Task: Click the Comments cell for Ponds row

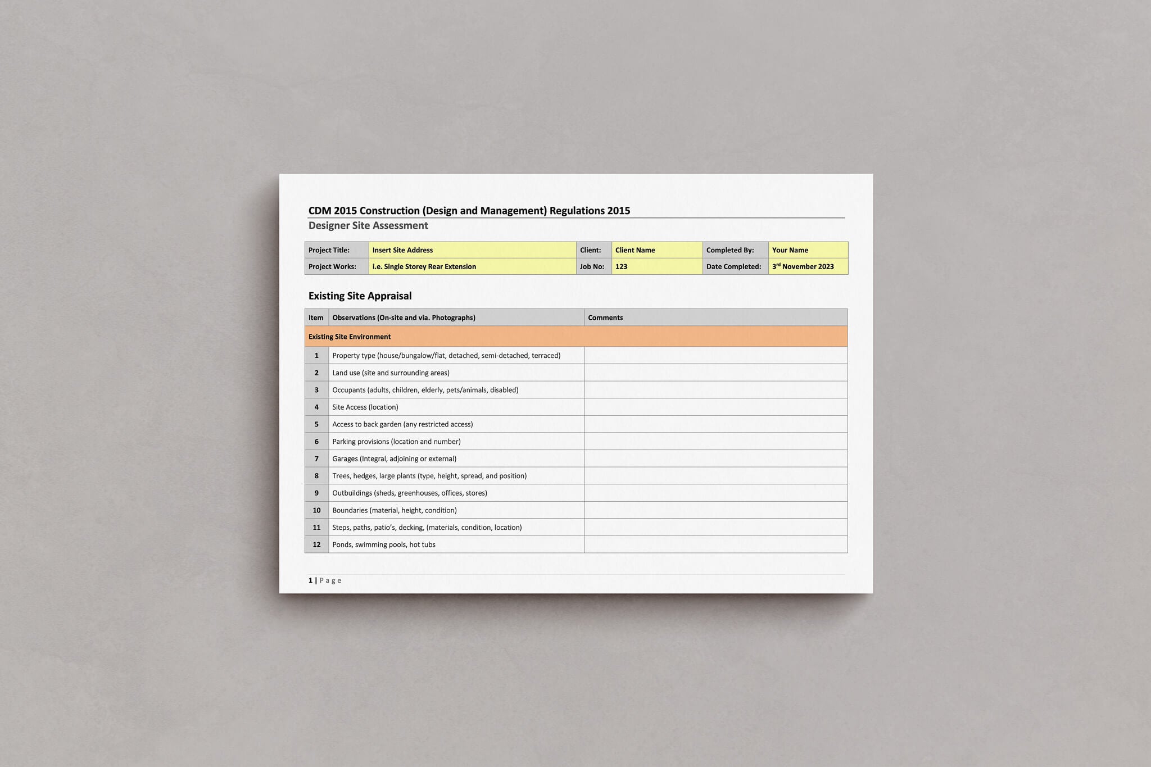Action: [715, 544]
